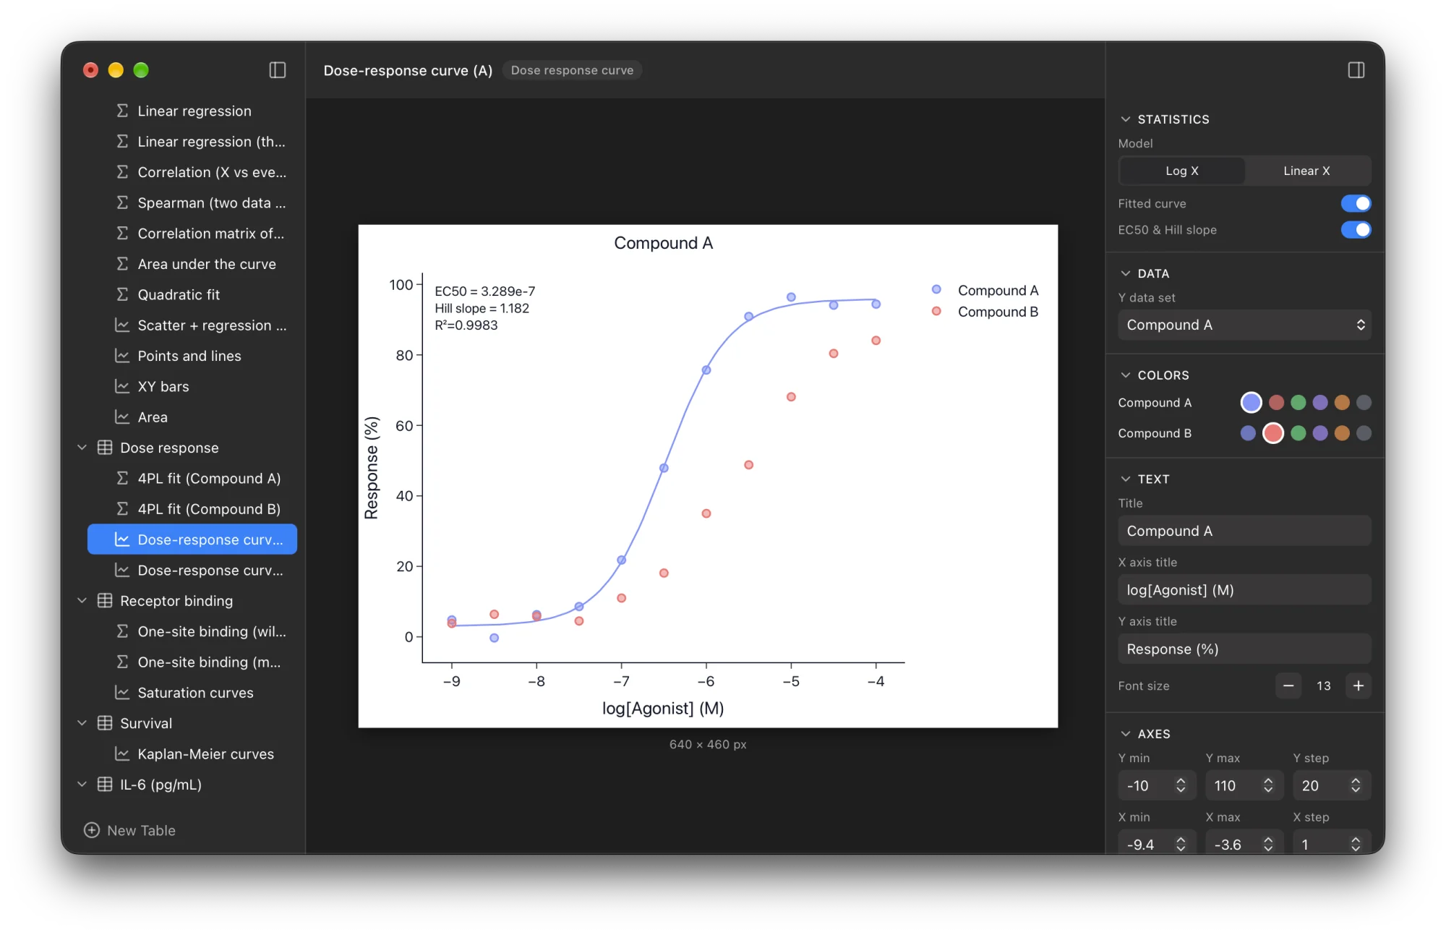Click the New Table button
1446x935 pixels.
click(130, 830)
